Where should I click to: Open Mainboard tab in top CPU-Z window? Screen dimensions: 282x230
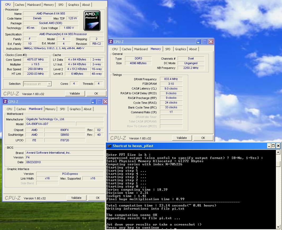click(34, 5)
